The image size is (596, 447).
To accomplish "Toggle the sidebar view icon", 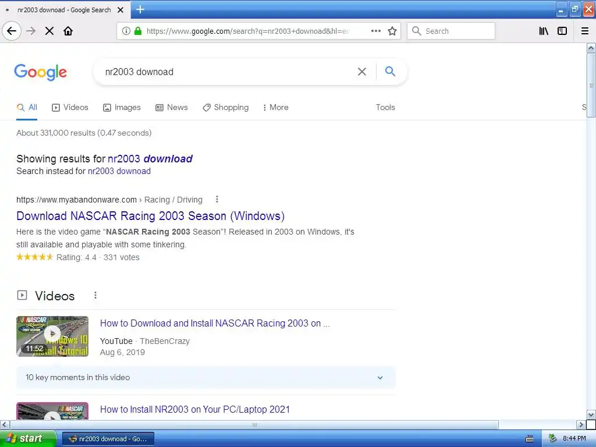I will [562, 31].
